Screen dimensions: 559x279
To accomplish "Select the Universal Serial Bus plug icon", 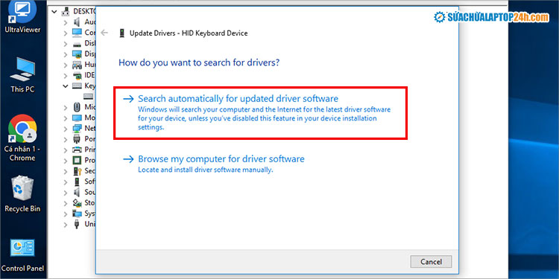I will (77, 225).
